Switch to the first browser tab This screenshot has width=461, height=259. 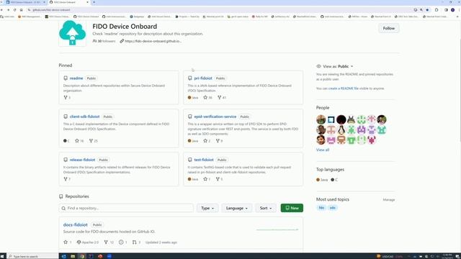[x=25, y=2]
